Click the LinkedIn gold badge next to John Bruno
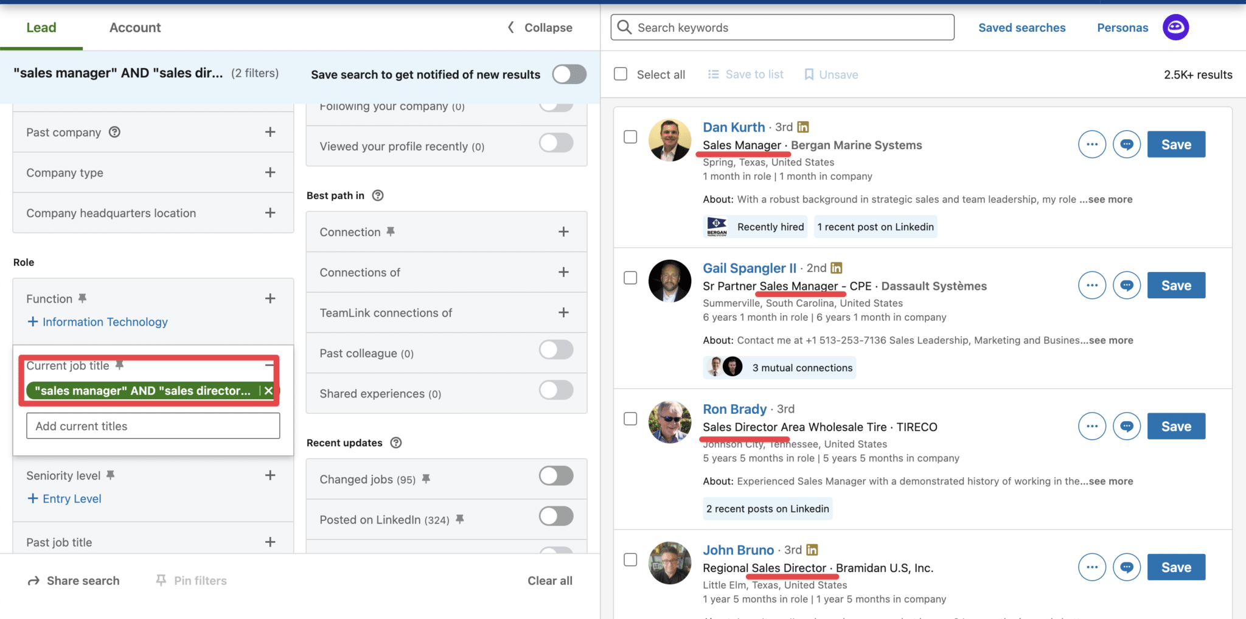 pos(812,550)
